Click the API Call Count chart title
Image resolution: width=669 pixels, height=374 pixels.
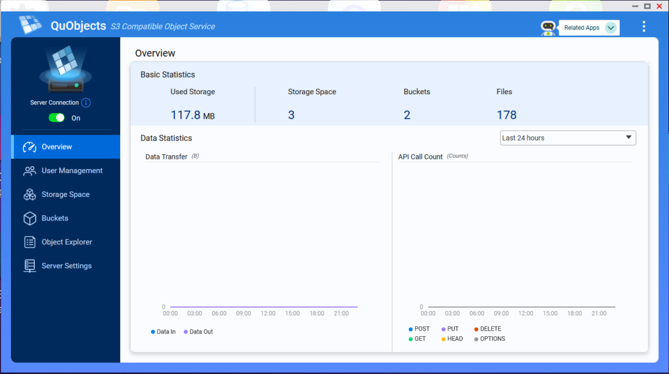coord(420,157)
